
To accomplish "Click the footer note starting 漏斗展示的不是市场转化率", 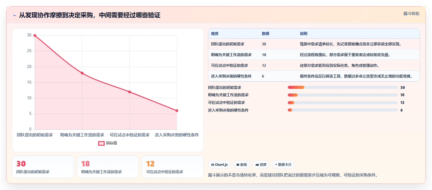I will pyautogui.click(x=293, y=175).
